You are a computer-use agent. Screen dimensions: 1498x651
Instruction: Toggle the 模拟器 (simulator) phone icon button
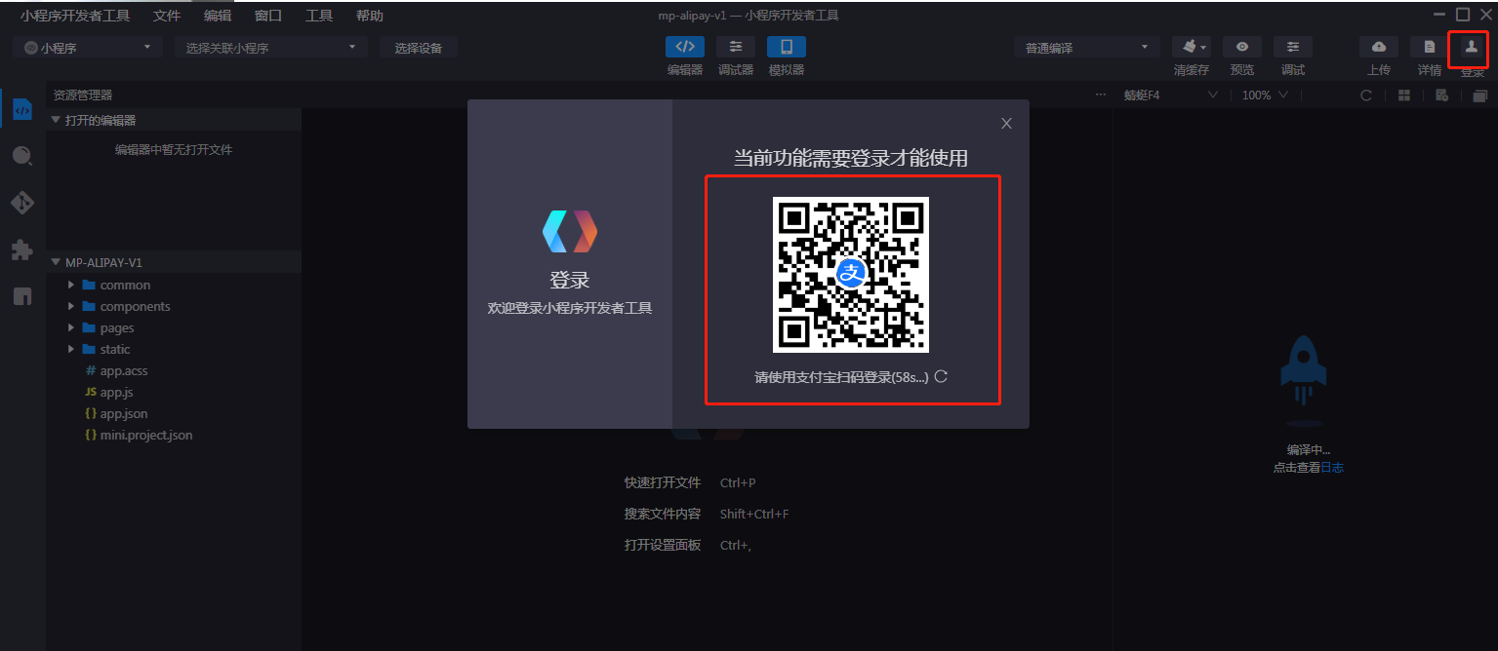[787, 47]
